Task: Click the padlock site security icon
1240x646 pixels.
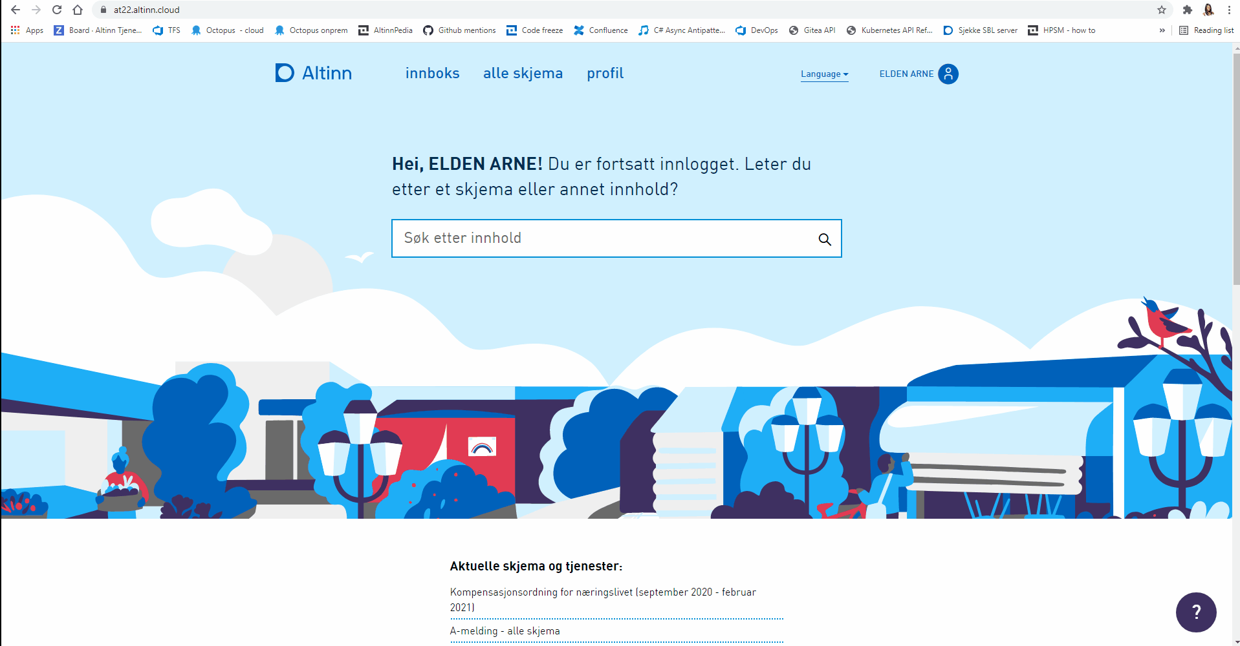Action: (x=103, y=10)
